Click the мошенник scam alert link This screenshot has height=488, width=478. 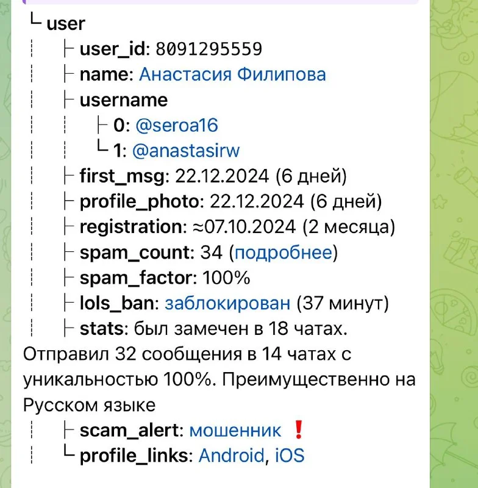click(235, 430)
